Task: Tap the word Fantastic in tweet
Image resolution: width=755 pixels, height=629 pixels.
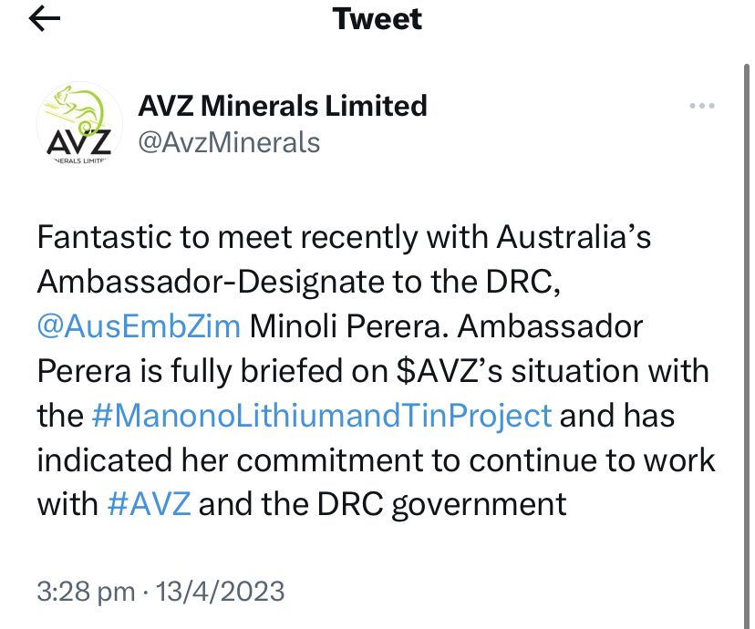Action: [102, 238]
